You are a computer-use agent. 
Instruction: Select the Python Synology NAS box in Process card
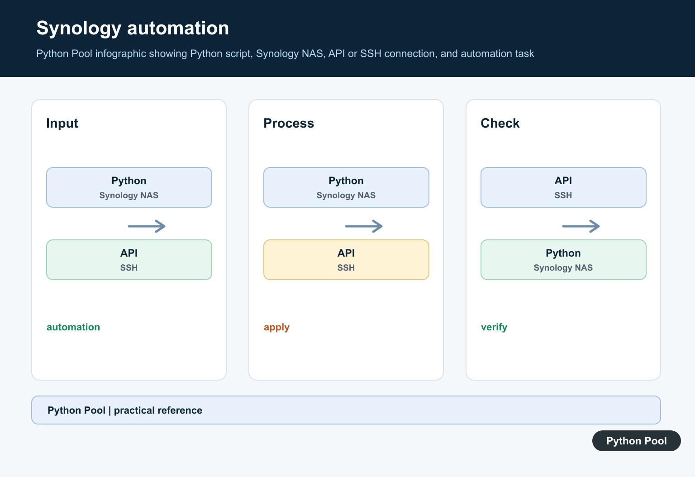click(346, 187)
